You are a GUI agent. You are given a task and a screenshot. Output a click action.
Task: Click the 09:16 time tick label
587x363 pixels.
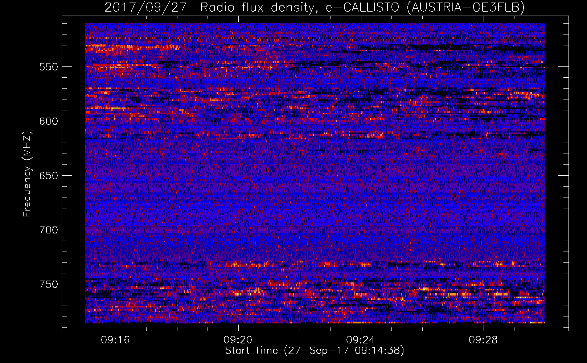pos(115,340)
